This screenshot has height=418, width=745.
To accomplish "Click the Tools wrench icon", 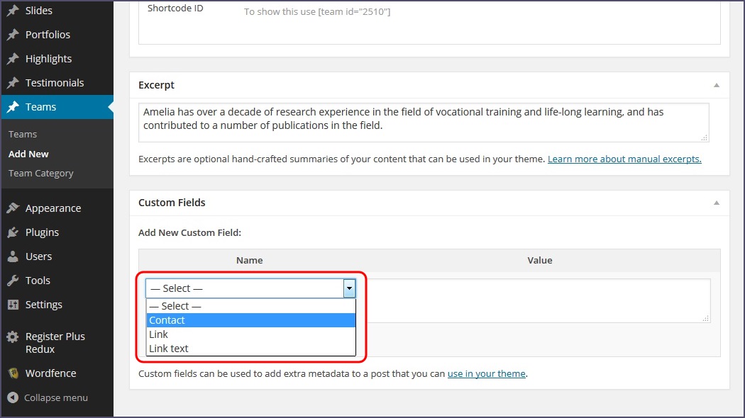I will 13,281.
